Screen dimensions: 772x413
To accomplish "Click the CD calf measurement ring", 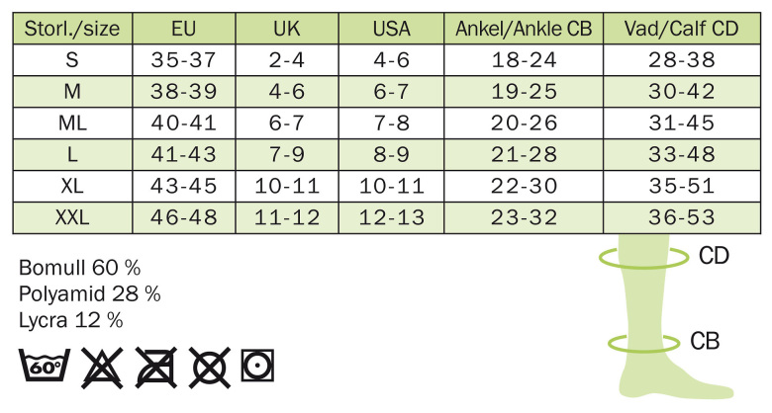I will (x=643, y=258).
